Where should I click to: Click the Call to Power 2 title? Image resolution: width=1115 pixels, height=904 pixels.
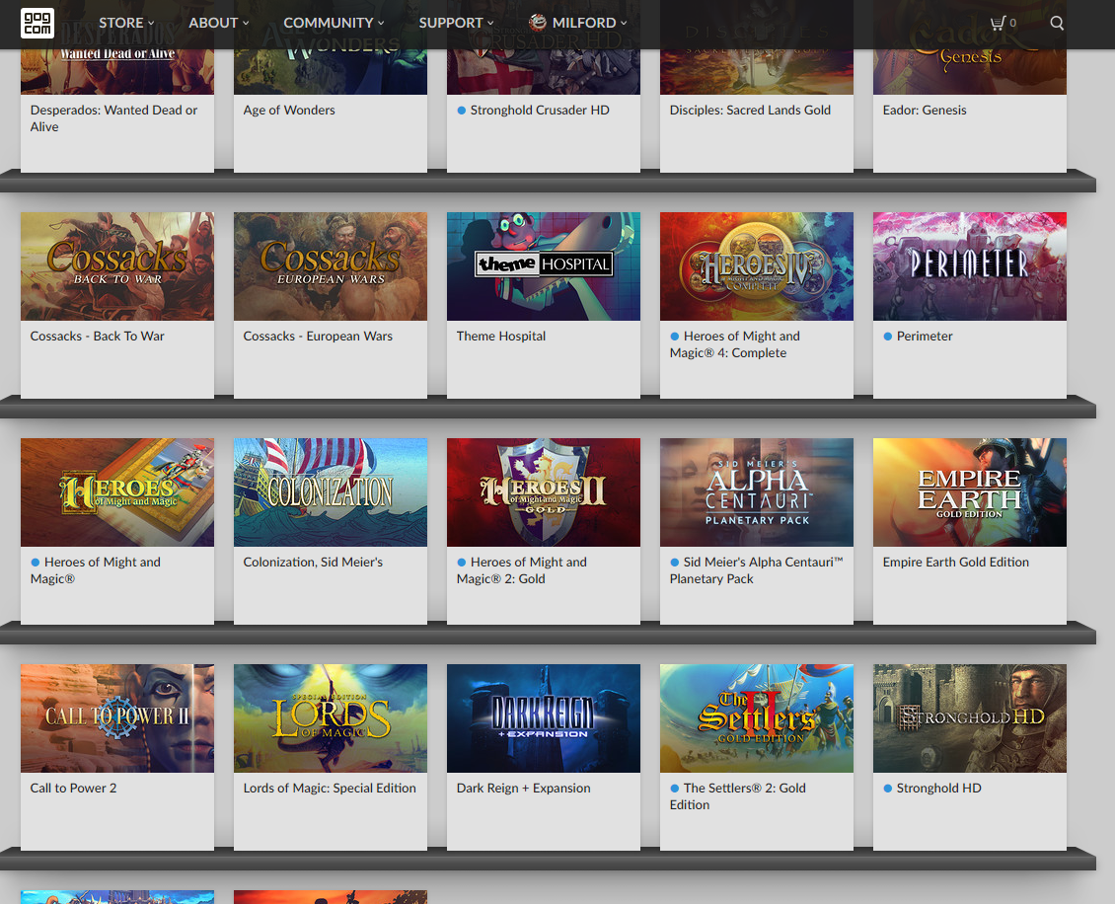pos(73,789)
